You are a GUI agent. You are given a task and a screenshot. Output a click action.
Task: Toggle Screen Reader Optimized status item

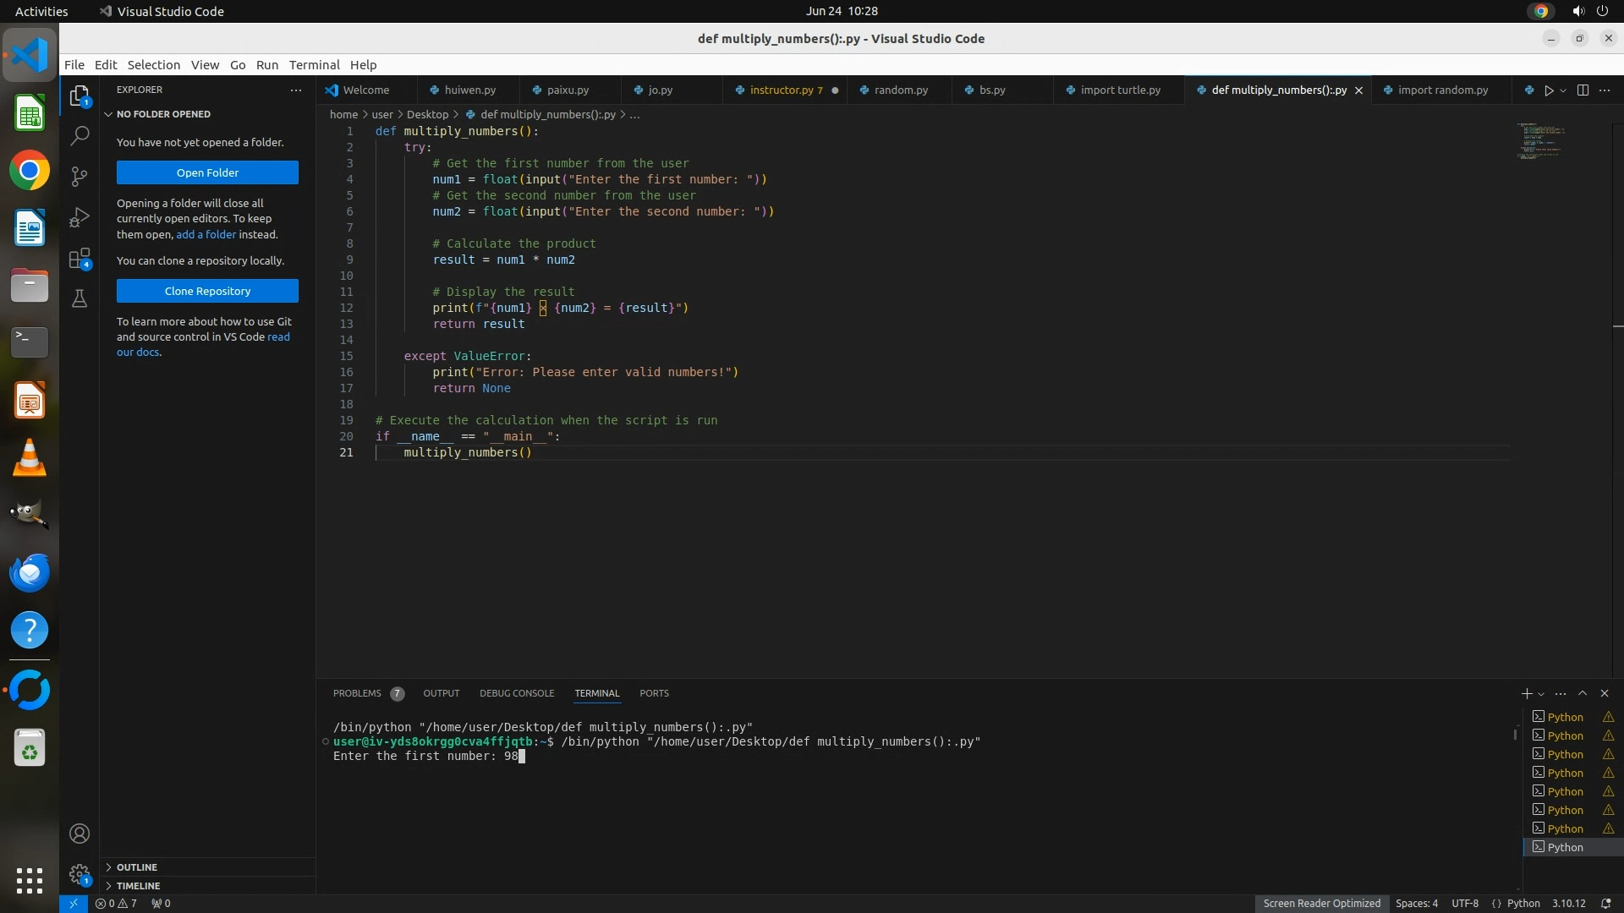coord(1321,903)
